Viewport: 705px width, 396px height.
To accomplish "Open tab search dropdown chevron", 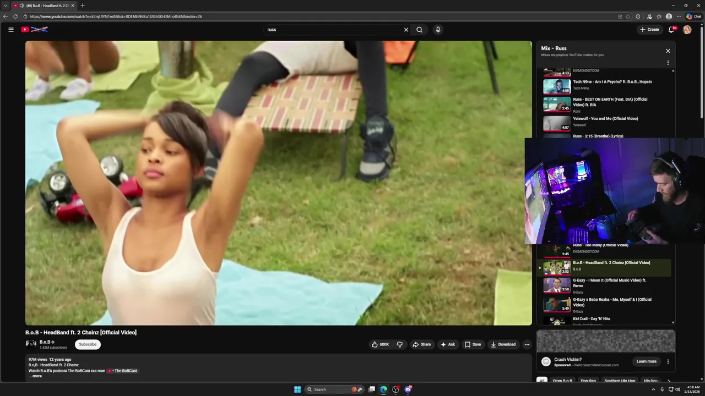I will [6, 5].
